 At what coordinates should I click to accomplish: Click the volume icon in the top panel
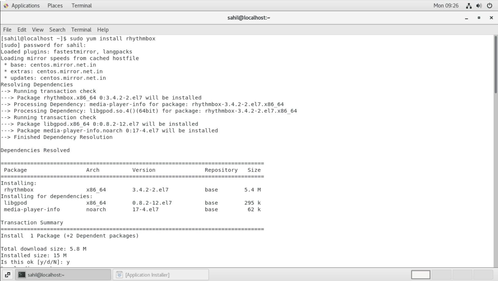(479, 5)
